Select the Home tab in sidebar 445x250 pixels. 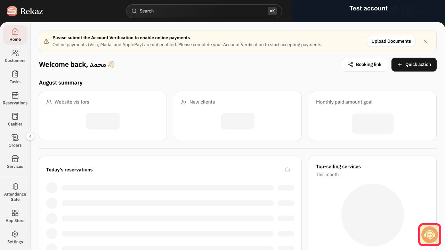15,35
